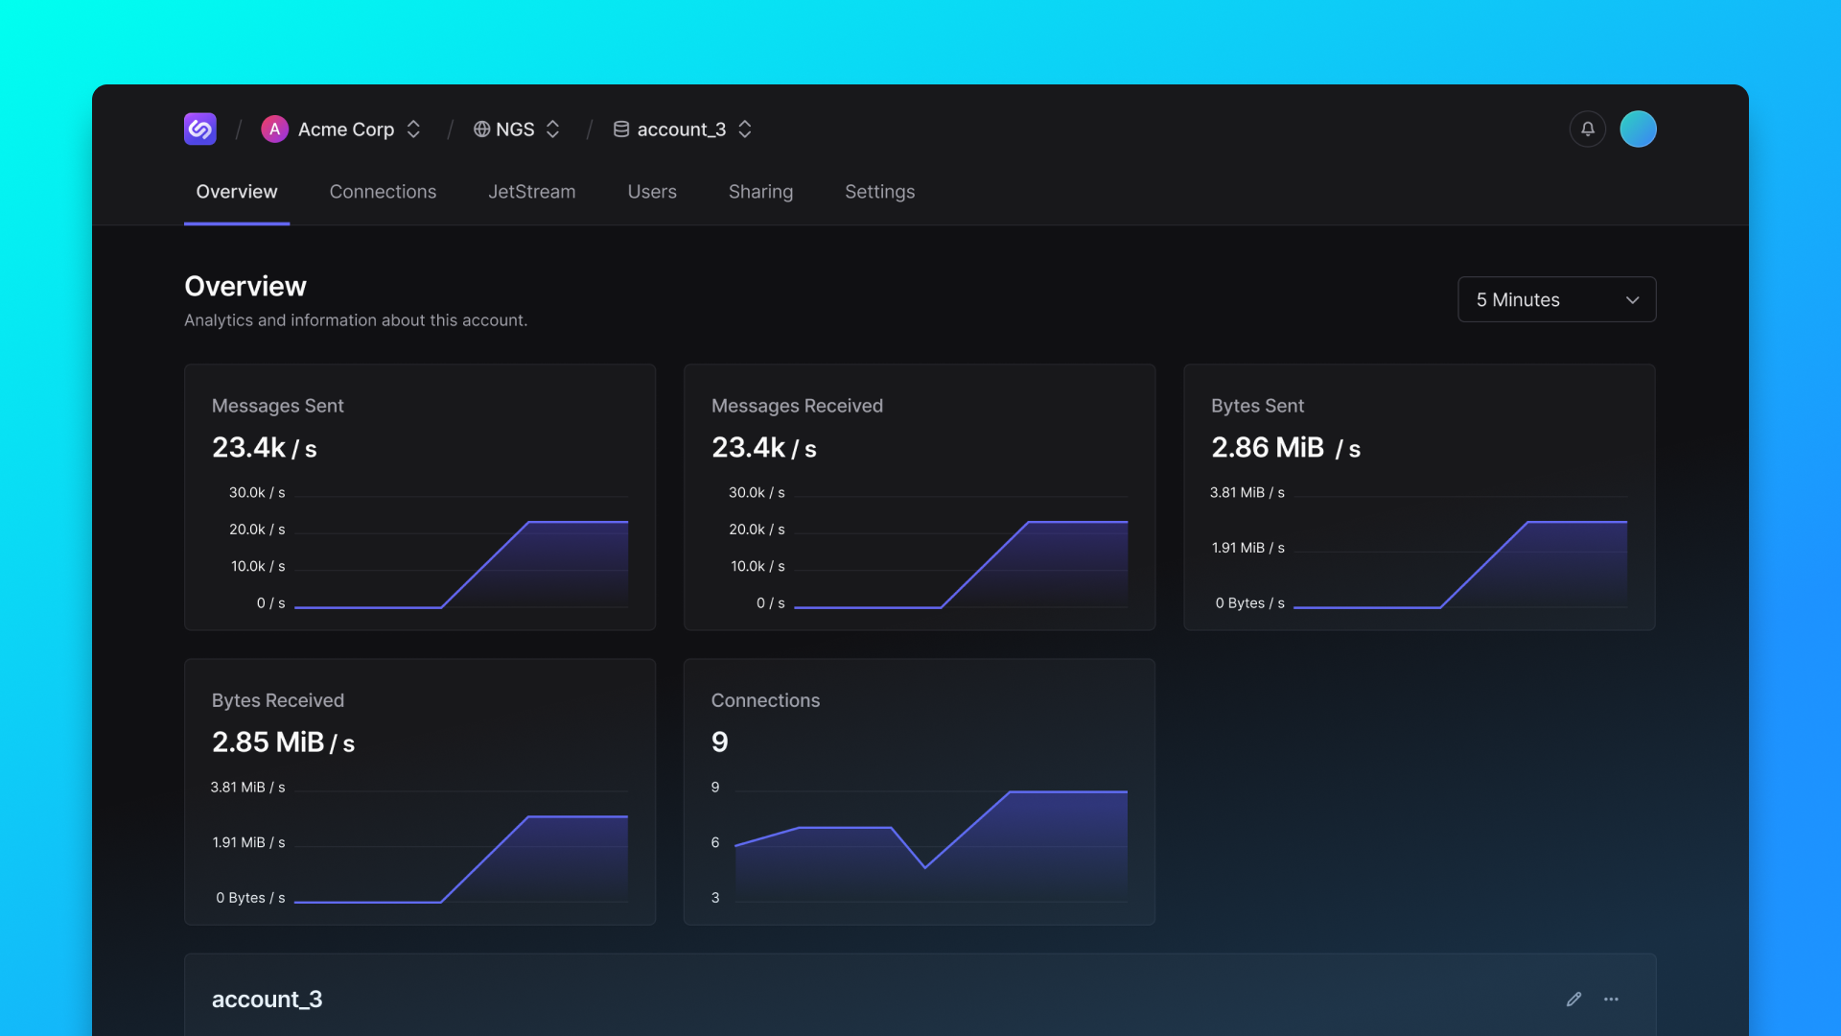Click the Acme Corp organization icon

pyautogui.click(x=274, y=128)
